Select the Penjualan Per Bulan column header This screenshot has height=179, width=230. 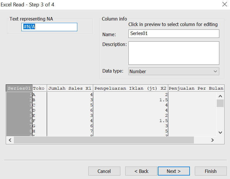point(196,88)
